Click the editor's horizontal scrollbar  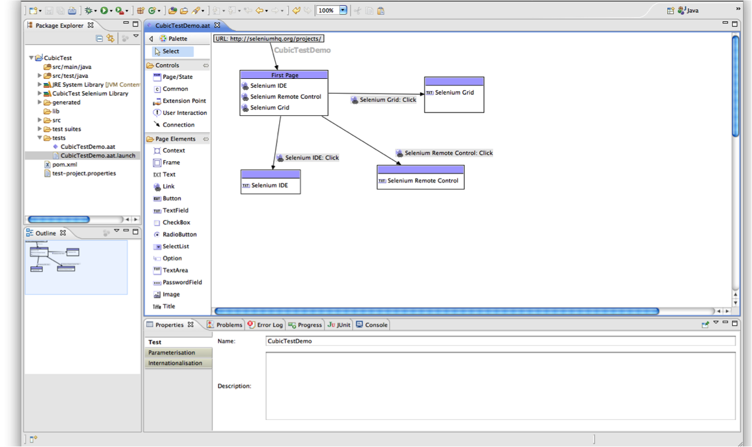436,311
